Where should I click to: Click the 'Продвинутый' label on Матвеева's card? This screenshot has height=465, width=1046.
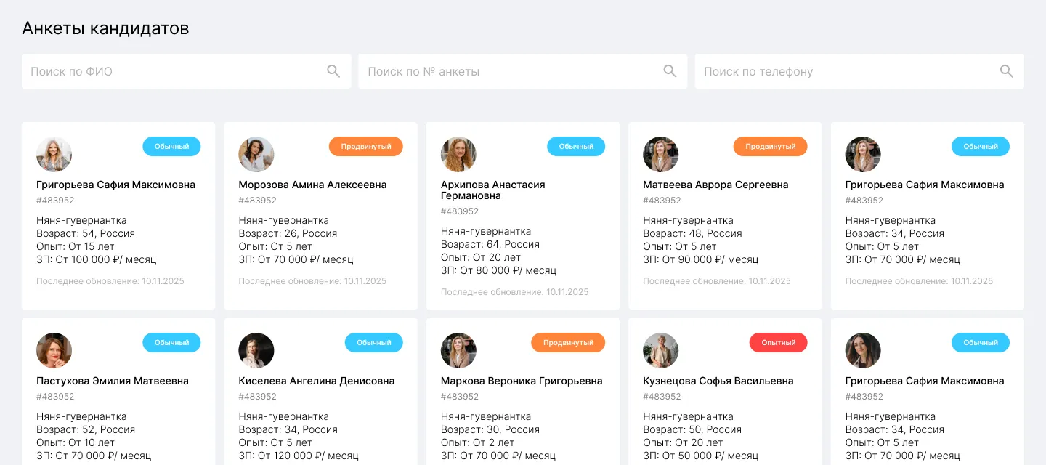click(x=771, y=146)
